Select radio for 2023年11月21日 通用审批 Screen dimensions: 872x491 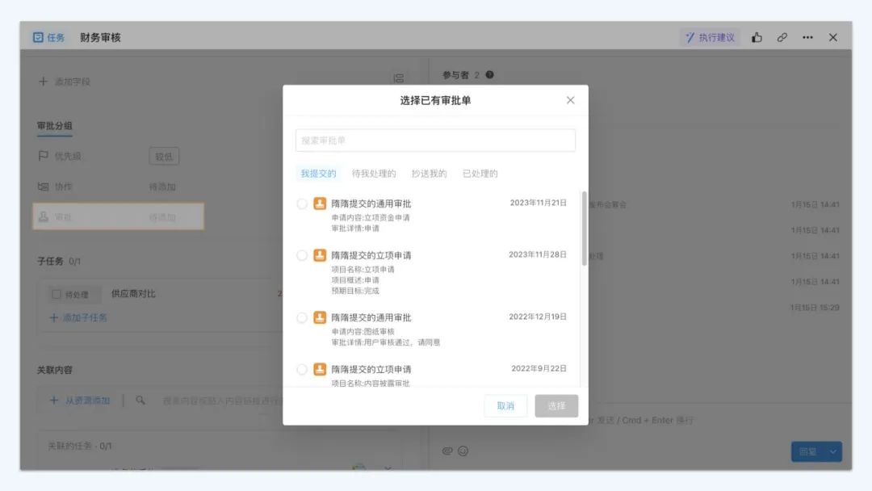pos(302,204)
